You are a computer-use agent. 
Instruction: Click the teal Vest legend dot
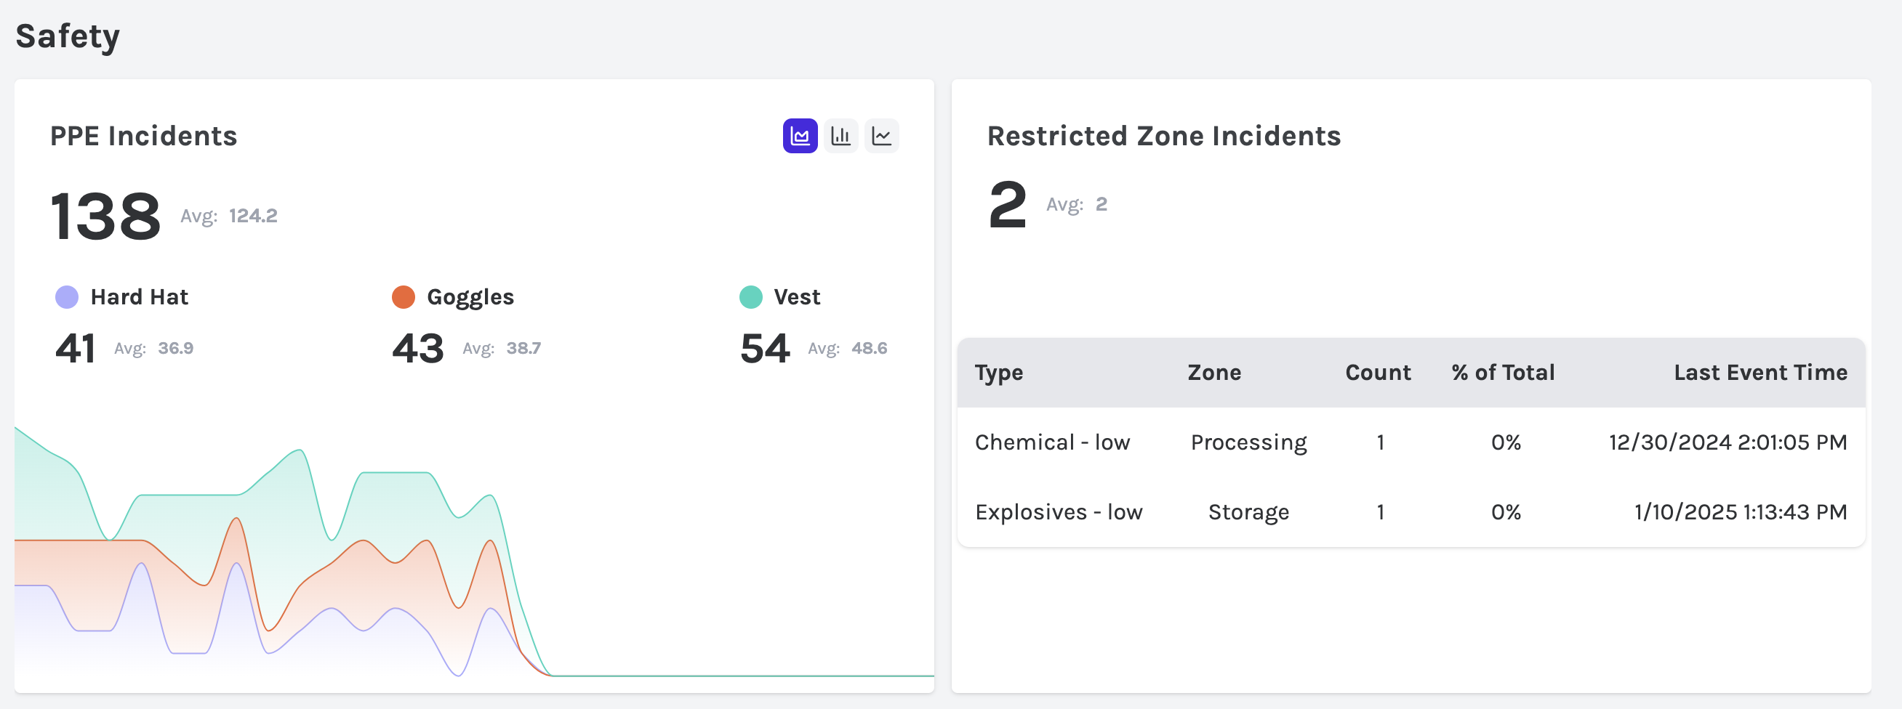click(750, 296)
